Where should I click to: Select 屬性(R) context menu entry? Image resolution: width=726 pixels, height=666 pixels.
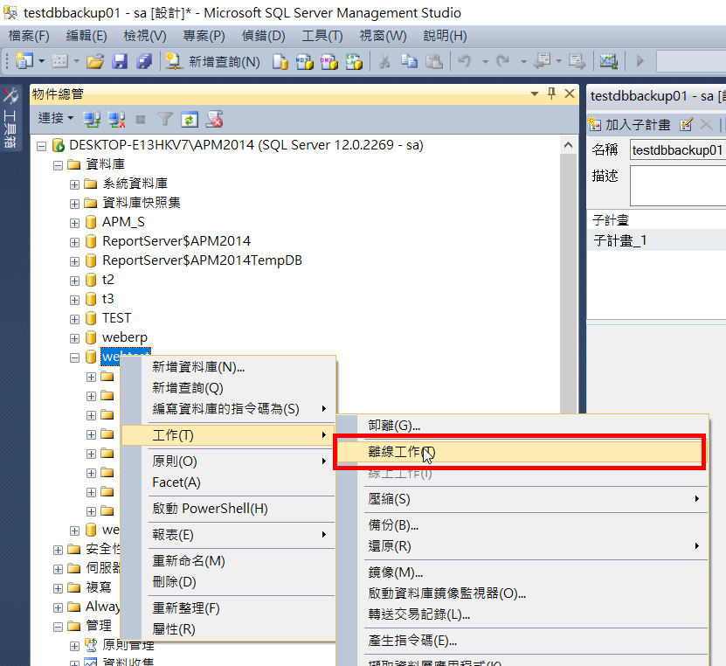click(x=228, y=629)
